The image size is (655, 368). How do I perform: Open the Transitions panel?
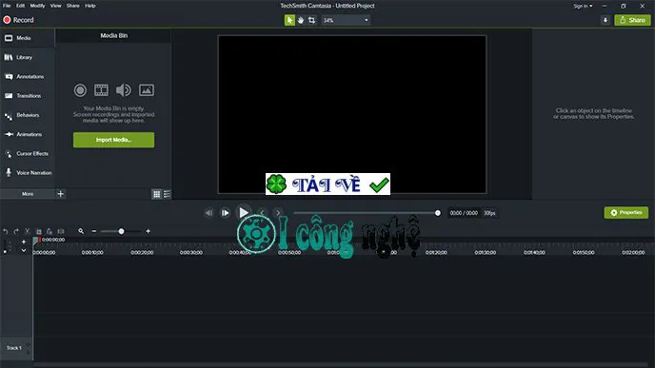tap(28, 95)
